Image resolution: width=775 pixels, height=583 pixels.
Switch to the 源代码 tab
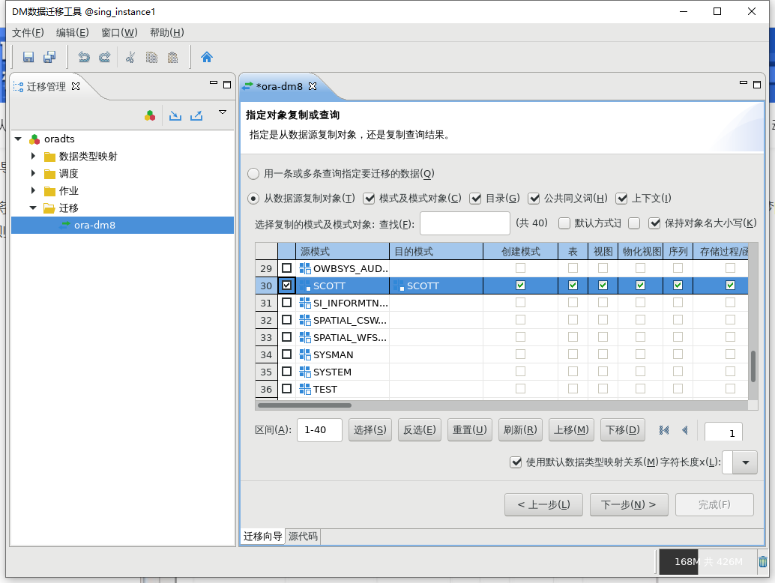pyautogui.click(x=302, y=537)
